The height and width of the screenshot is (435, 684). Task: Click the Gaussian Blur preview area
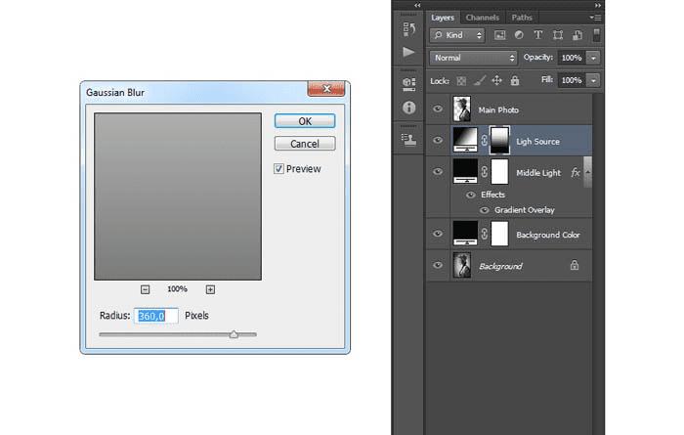click(178, 196)
